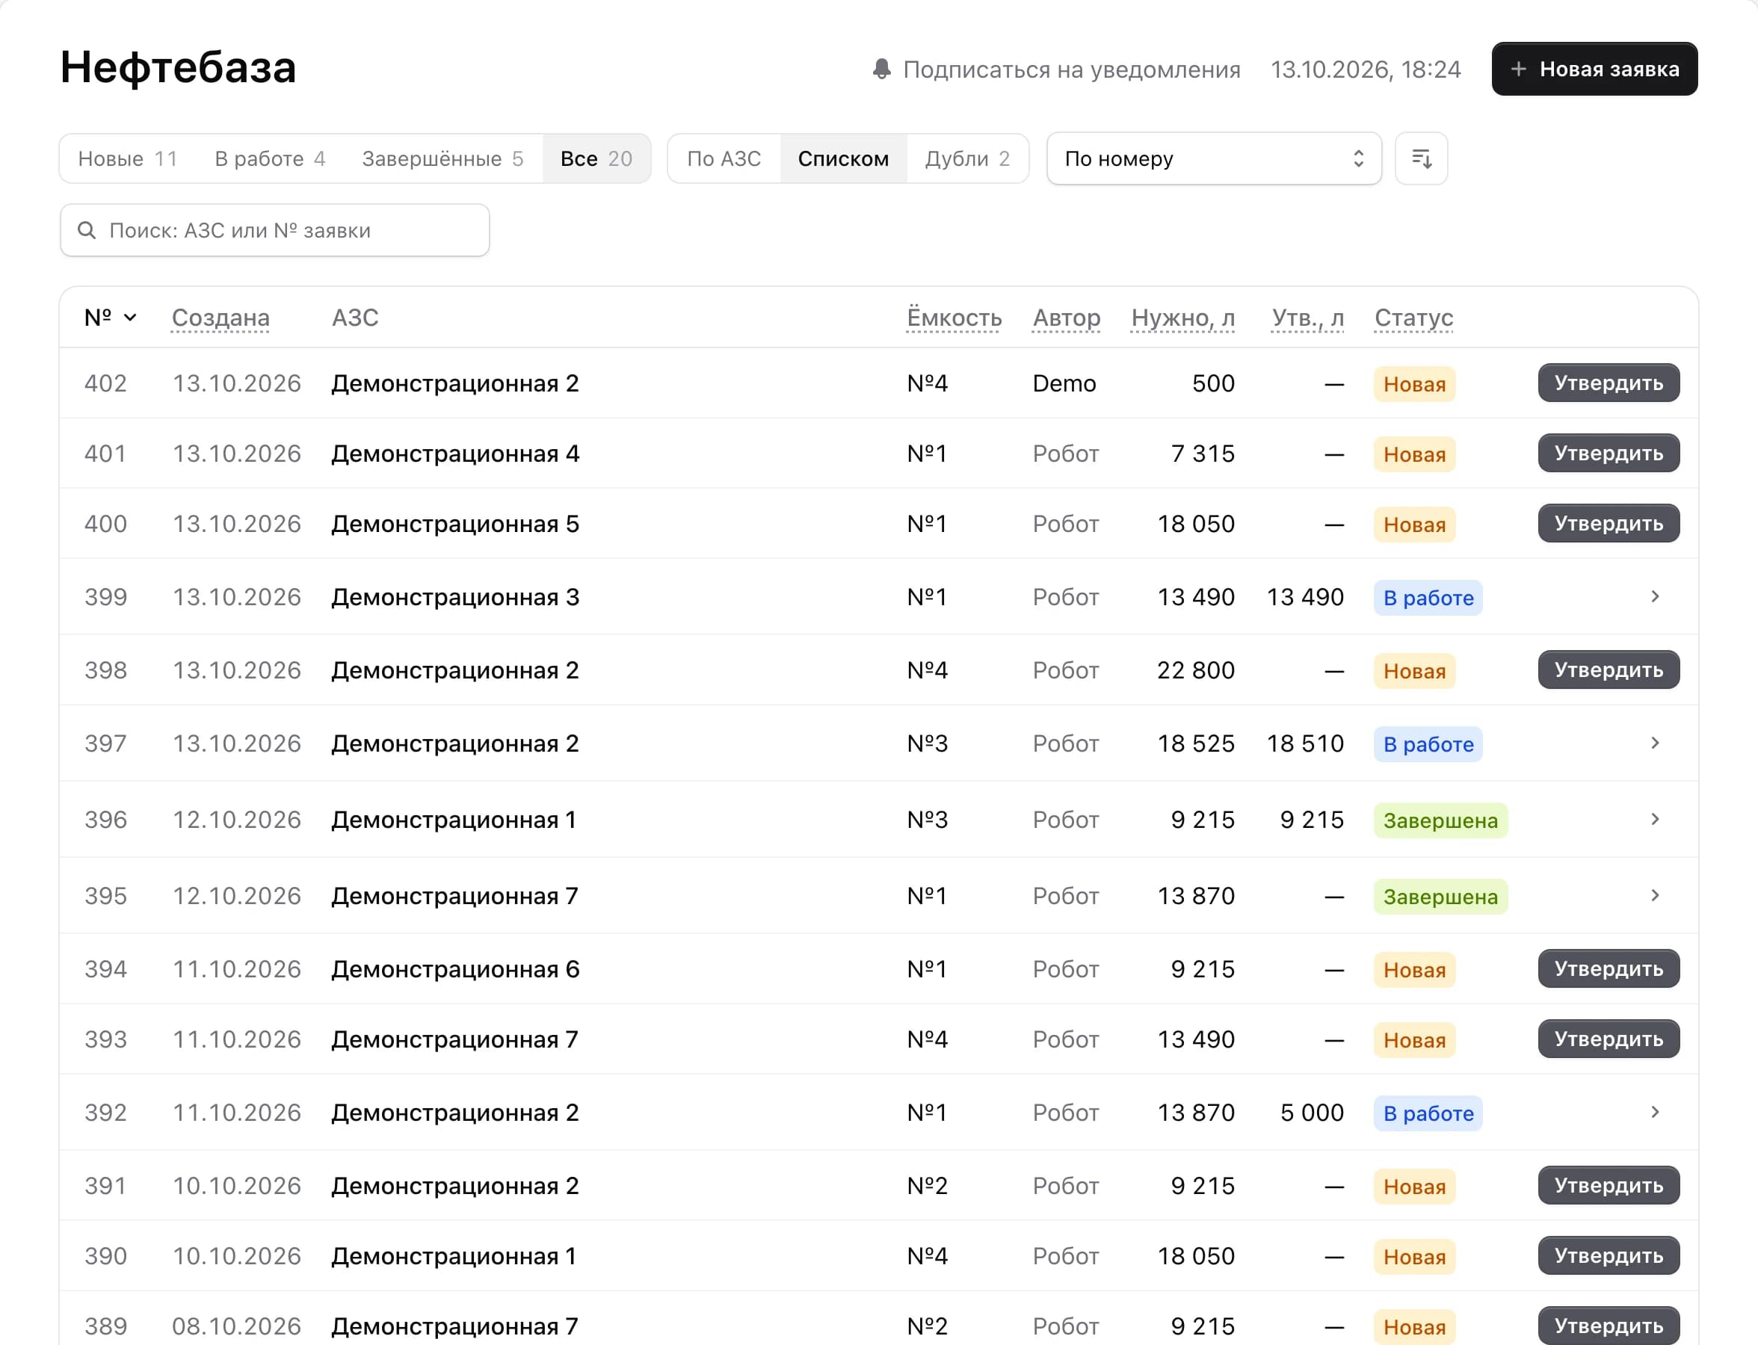Switch to В работе 4 tab
The height and width of the screenshot is (1345, 1758).
pyautogui.click(x=270, y=158)
